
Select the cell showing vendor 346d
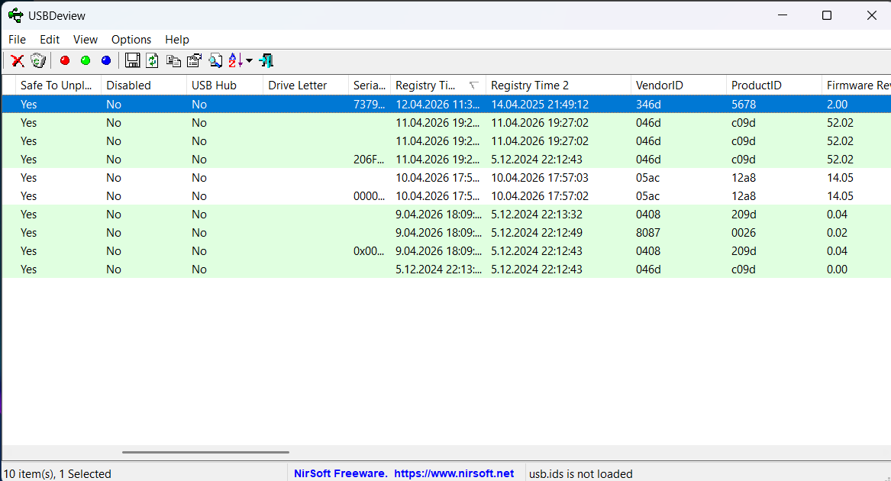(648, 104)
